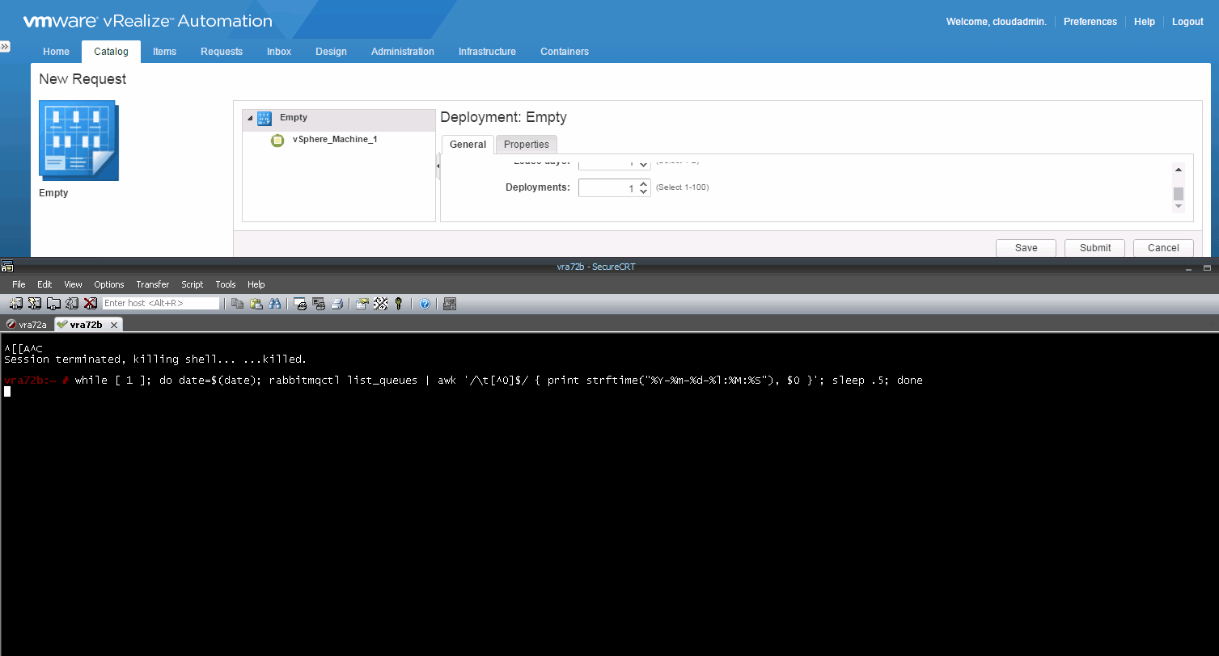Collapse the Empty deployment tree node
The width and height of the screenshot is (1219, 656).
(x=250, y=117)
